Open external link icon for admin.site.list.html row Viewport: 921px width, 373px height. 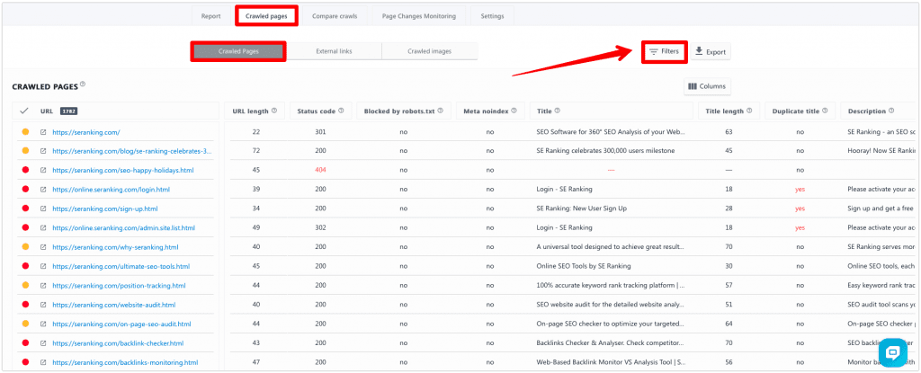tap(43, 228)
